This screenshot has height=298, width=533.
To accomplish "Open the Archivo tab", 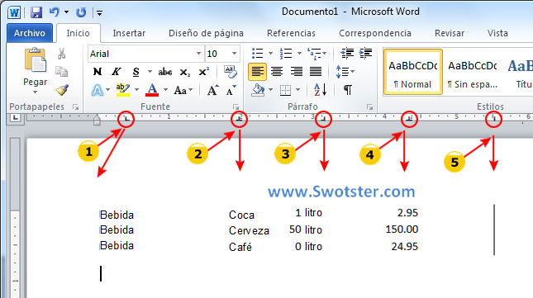I will click(30, 33).
